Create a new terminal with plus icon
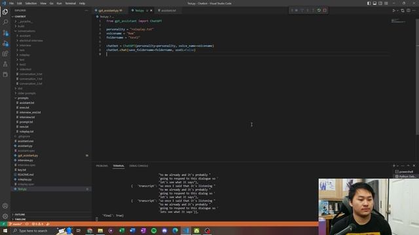This screenshot has height=235, width=419. (x=393, y=166)
